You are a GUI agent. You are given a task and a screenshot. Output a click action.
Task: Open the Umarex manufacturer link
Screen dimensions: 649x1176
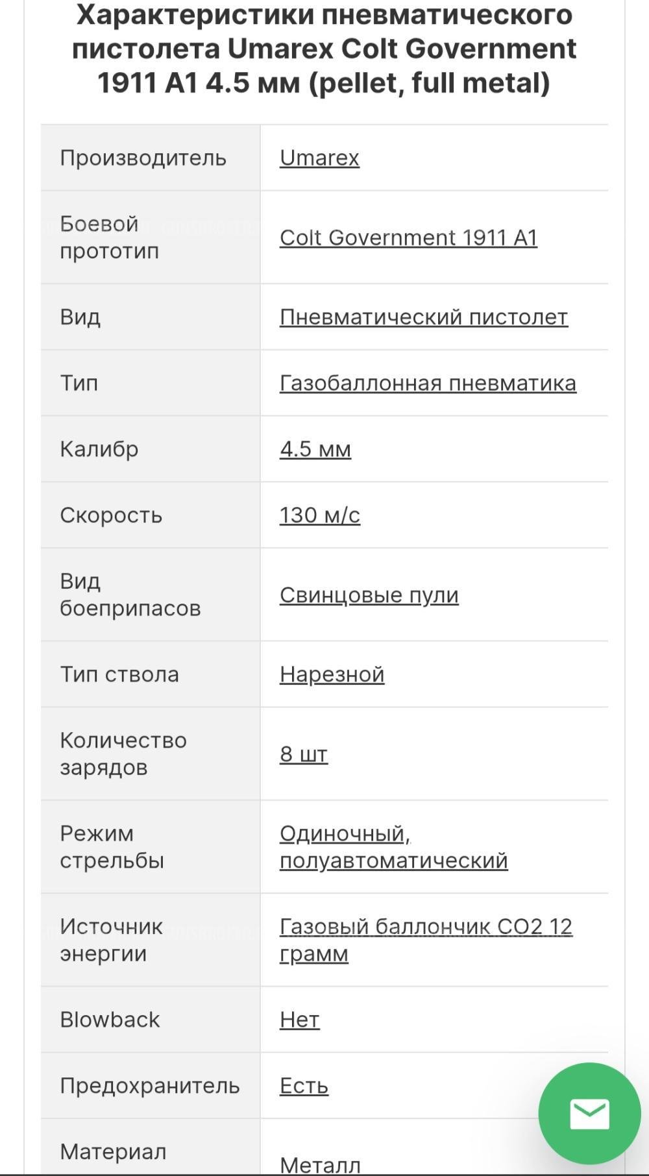(x=319, y=157)
